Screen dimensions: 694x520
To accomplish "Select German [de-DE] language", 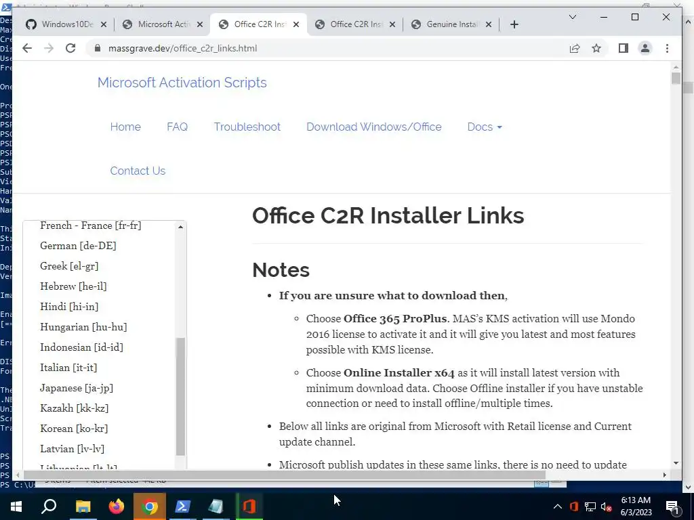I will pos(79,246).
